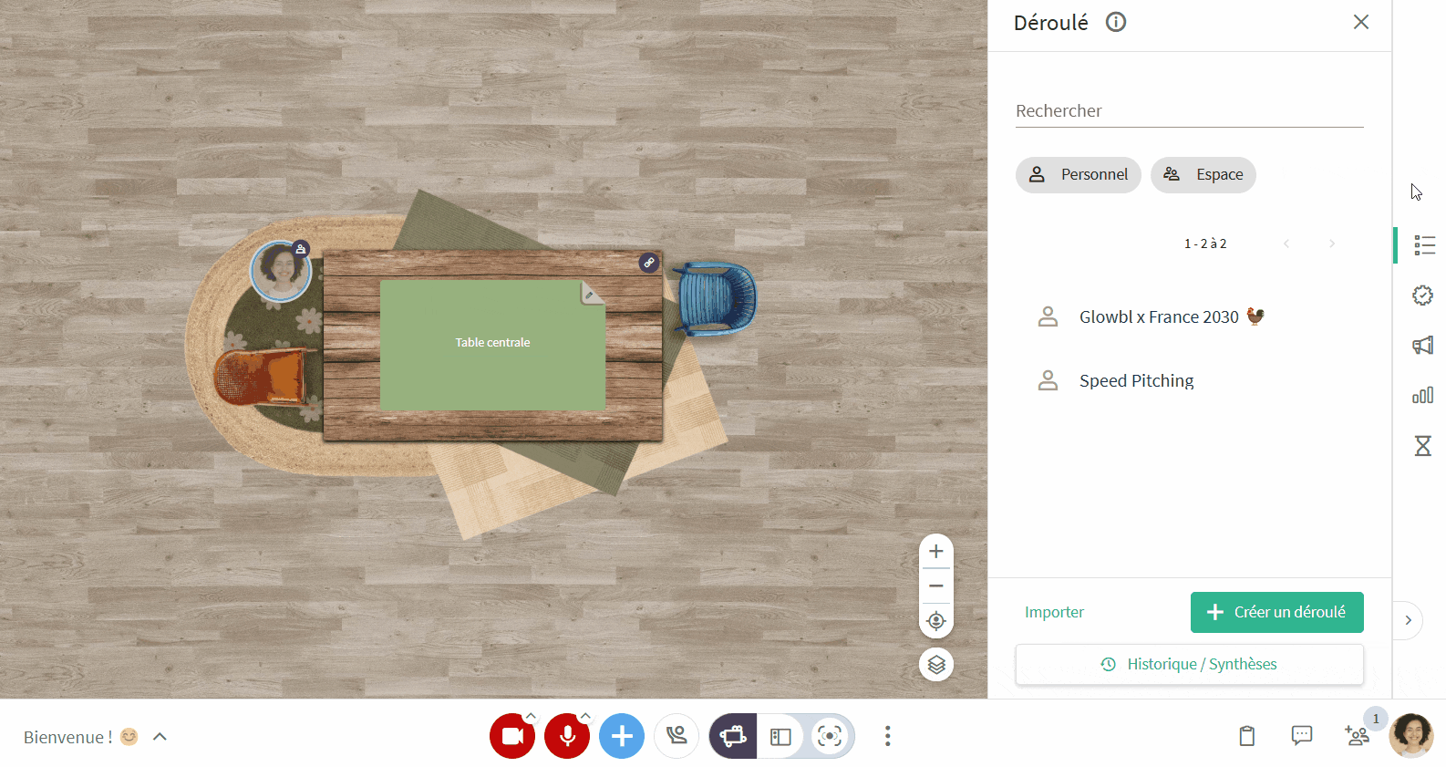The height and width of the screenshot is (767, 1446).
Task: Open the timer hourglass icon in sidebar
Action: (x=1422, y=446)
